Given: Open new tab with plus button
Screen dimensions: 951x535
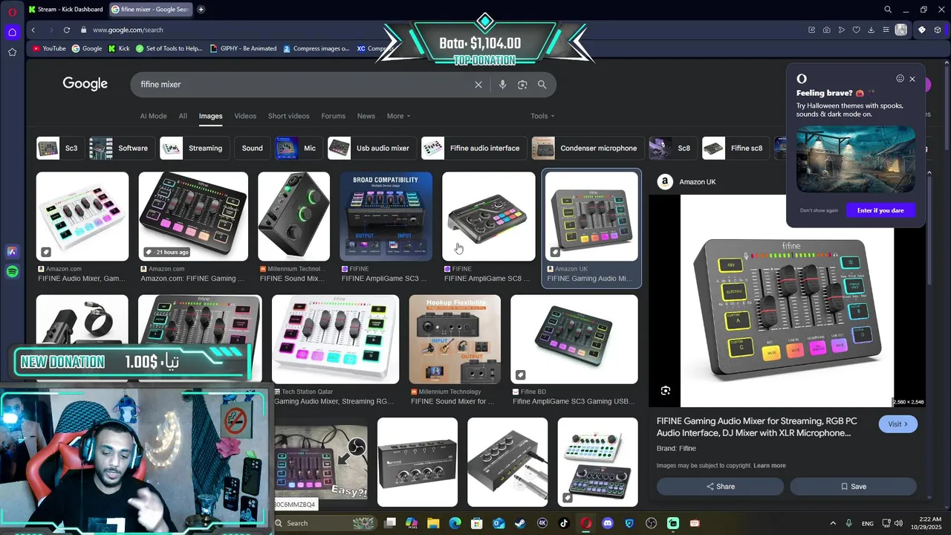Looking at the screenshot, I should tap(201, 10).
